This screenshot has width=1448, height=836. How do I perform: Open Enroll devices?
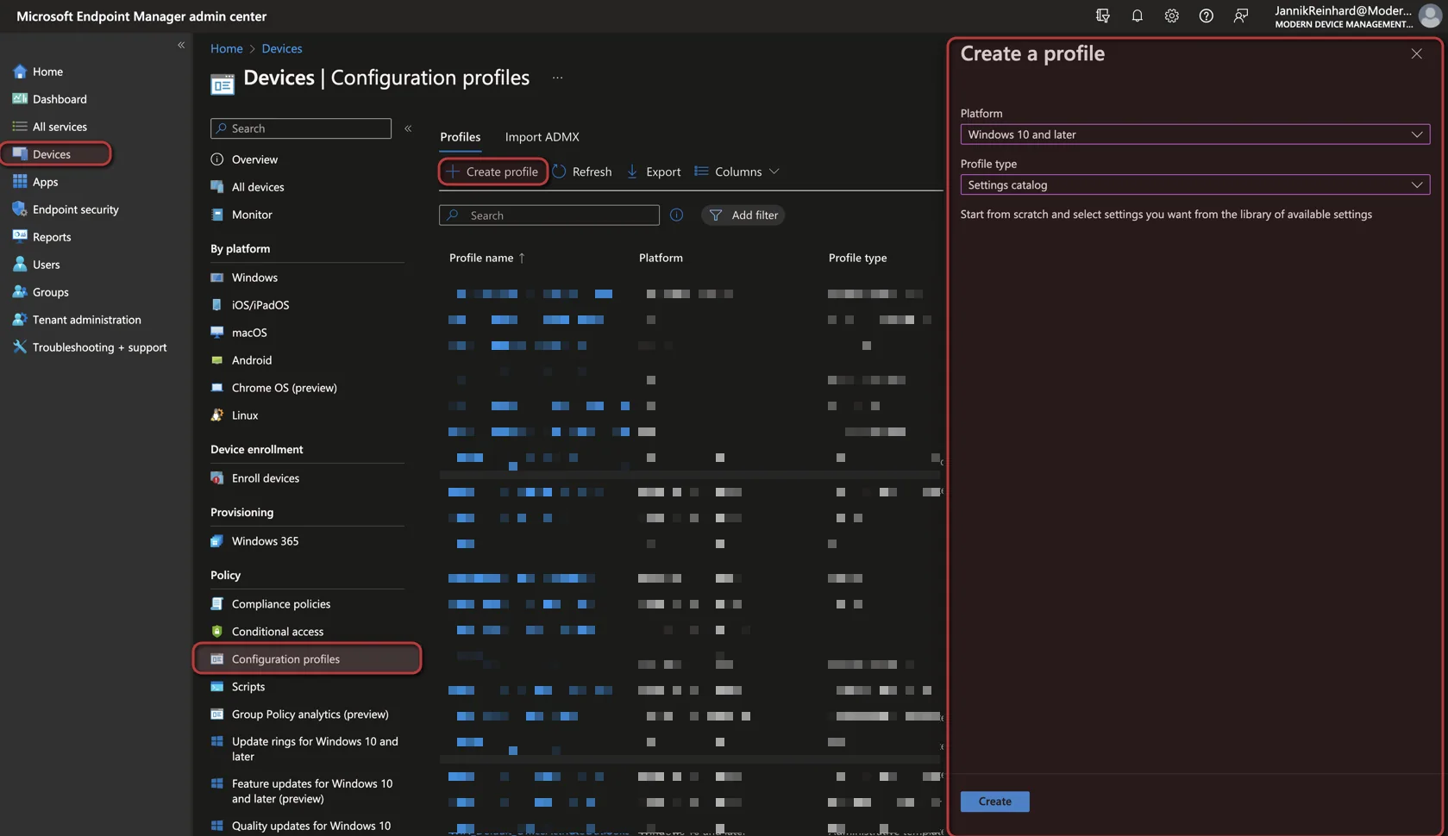(266, 478)
